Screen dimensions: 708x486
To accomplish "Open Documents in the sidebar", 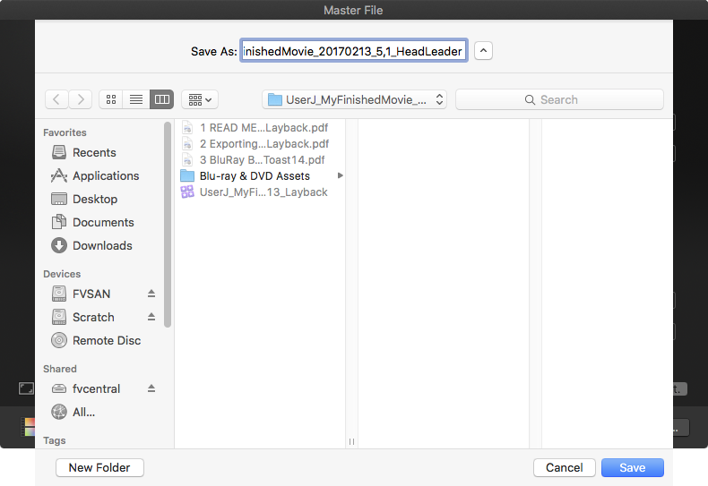I will coord(104,222).
